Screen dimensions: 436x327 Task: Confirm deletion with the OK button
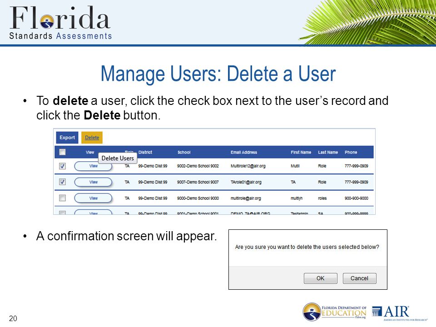click(320, 278)
